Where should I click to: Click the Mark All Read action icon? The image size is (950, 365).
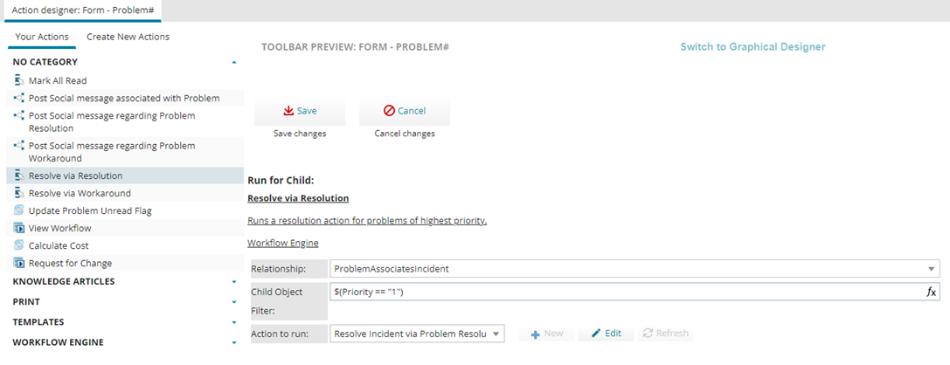[x=19, y=80]
